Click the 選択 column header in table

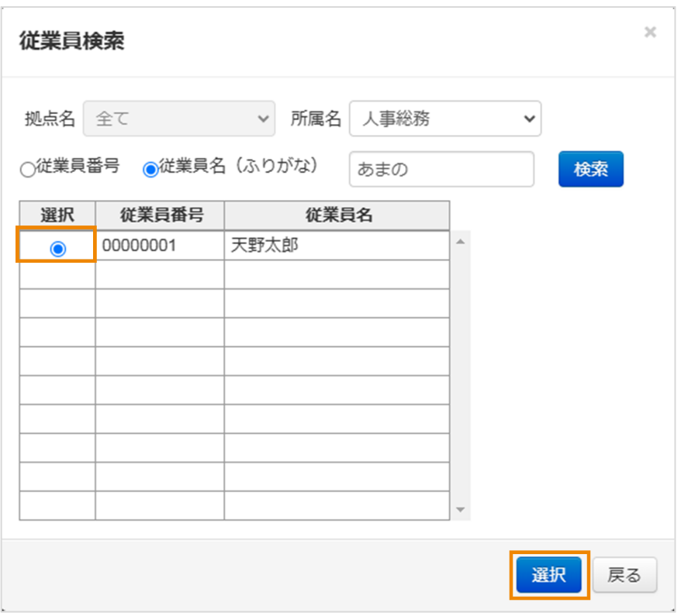click(x=57, y=215)
